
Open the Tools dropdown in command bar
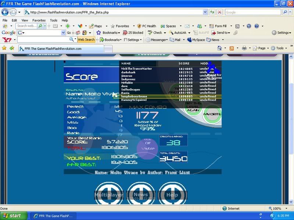279,48
